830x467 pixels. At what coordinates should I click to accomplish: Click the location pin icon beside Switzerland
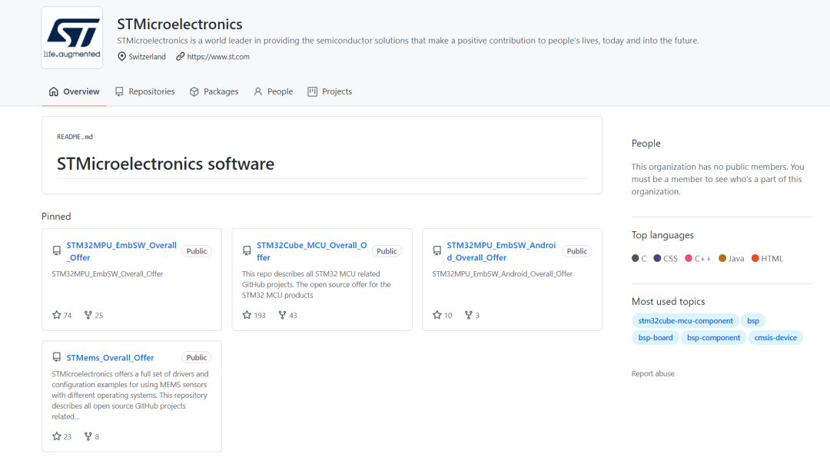point(121,57)
